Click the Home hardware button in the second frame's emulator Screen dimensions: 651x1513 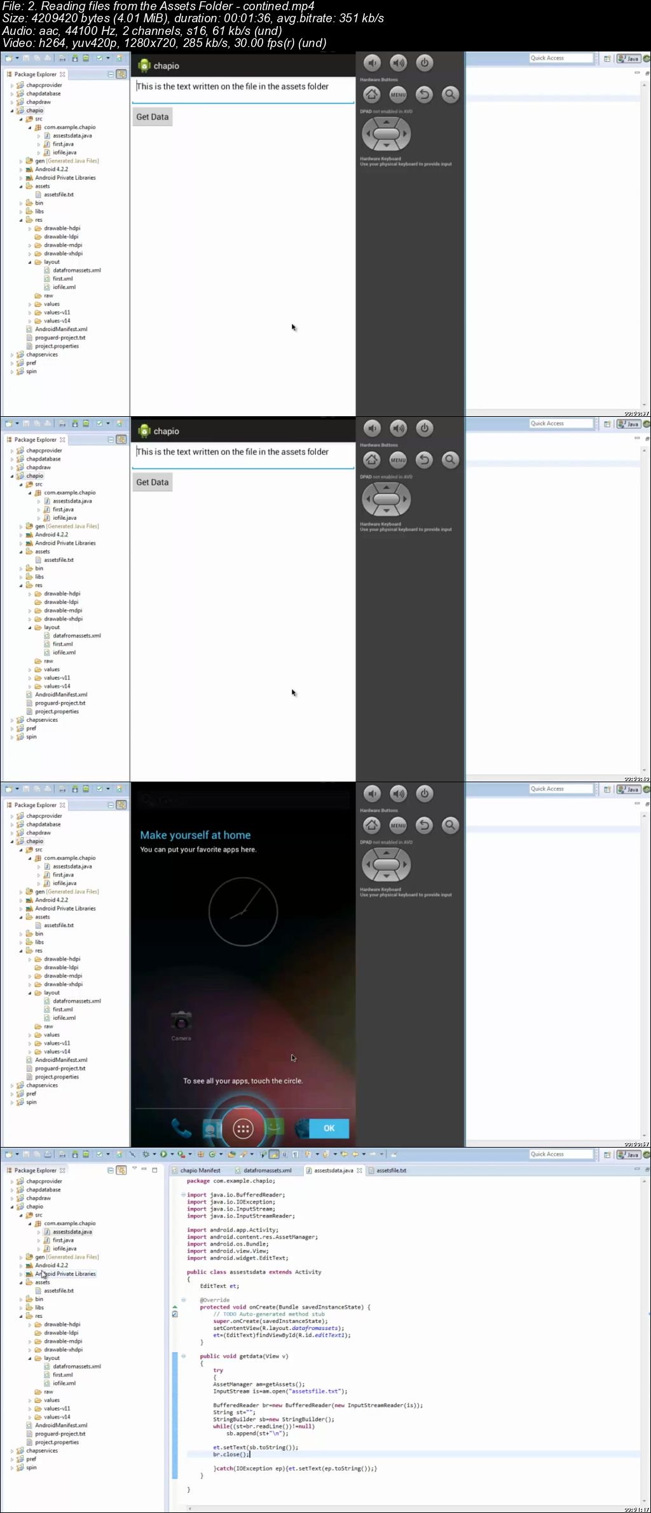click(372, 460)
